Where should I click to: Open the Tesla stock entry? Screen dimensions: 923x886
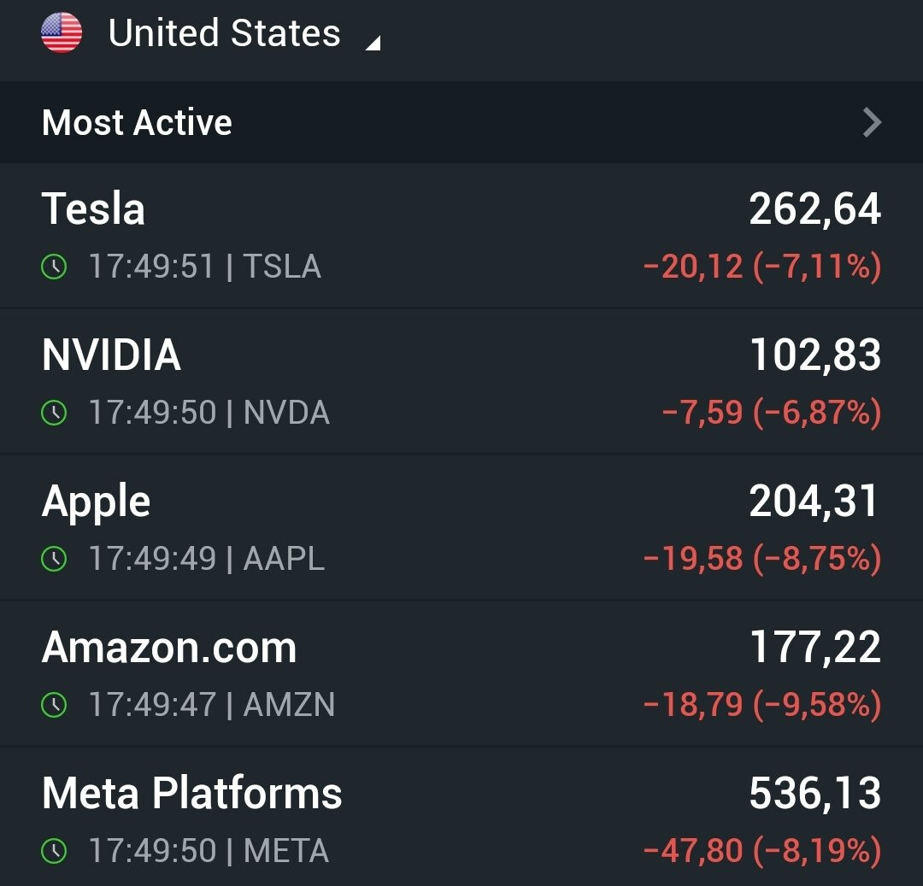tap(461, 236)
